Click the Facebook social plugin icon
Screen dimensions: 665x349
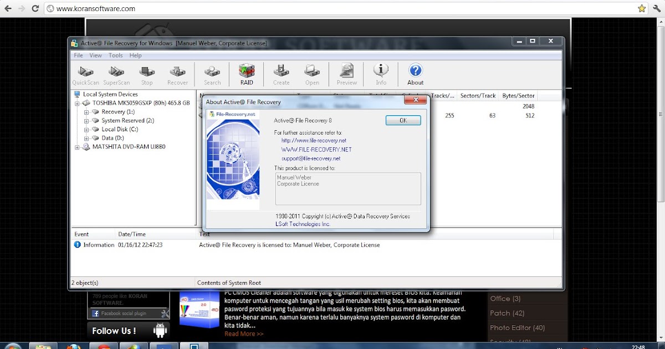[95, 314]
